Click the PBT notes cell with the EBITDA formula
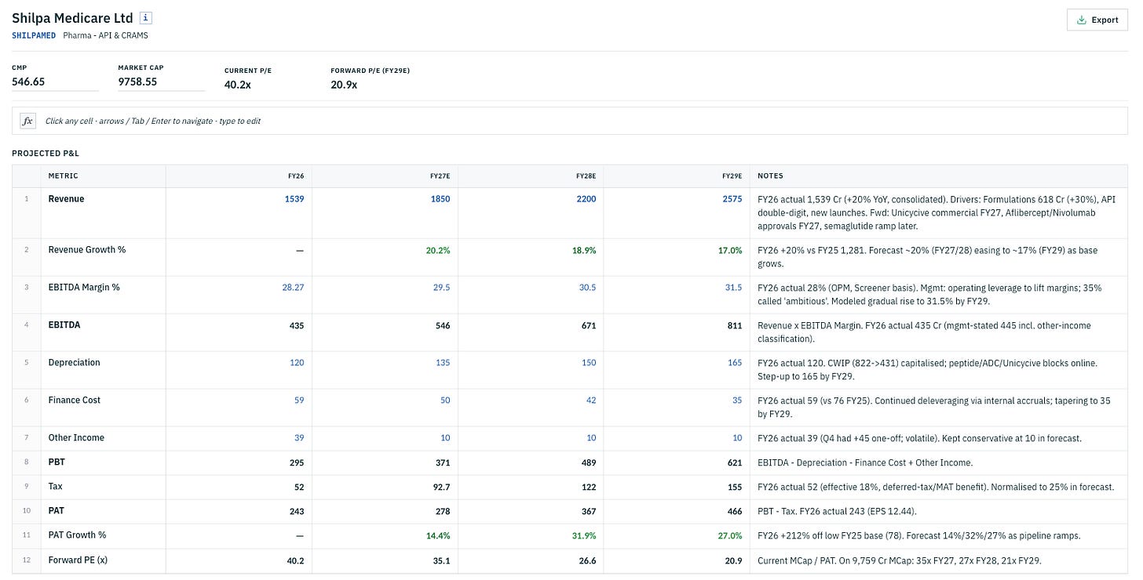This screenshot has height=580, width=1143. coord(939,462)
